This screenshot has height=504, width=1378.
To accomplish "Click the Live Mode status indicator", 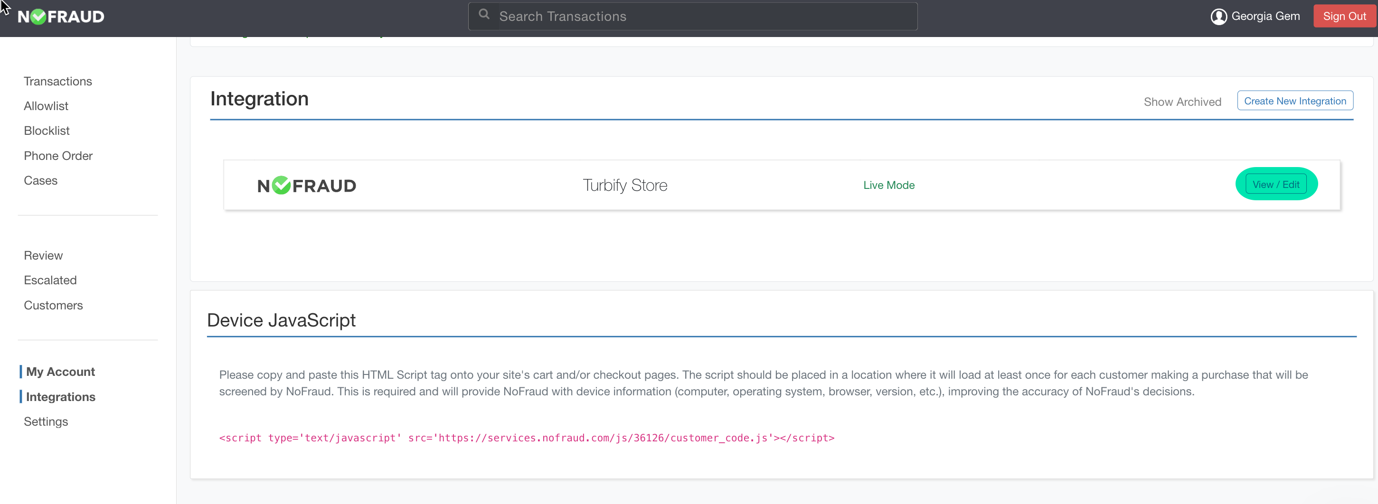I will (x=888, y=185).
